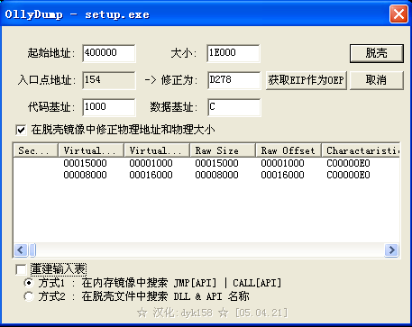Click Raw Offset cell 00001000
Image resolution: width=412 pixels, height=327 pixels.
(282, 163)
